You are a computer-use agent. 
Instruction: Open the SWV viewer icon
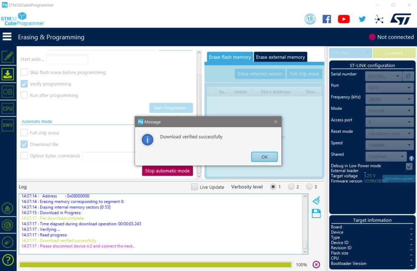pyautogui.click(x=8, y=125)
